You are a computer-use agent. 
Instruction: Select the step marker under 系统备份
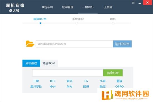click(77, 23)
